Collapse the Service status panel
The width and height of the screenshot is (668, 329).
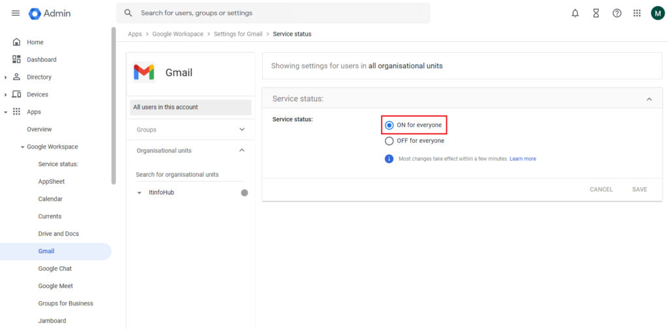(649, 99)
